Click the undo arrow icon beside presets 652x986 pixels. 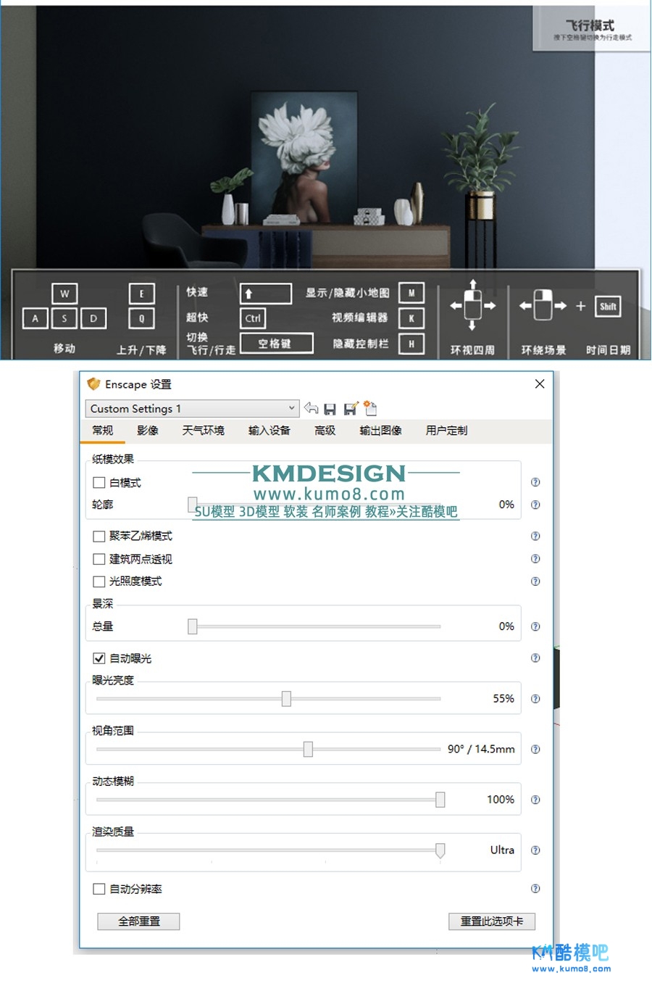click(312, 408)
